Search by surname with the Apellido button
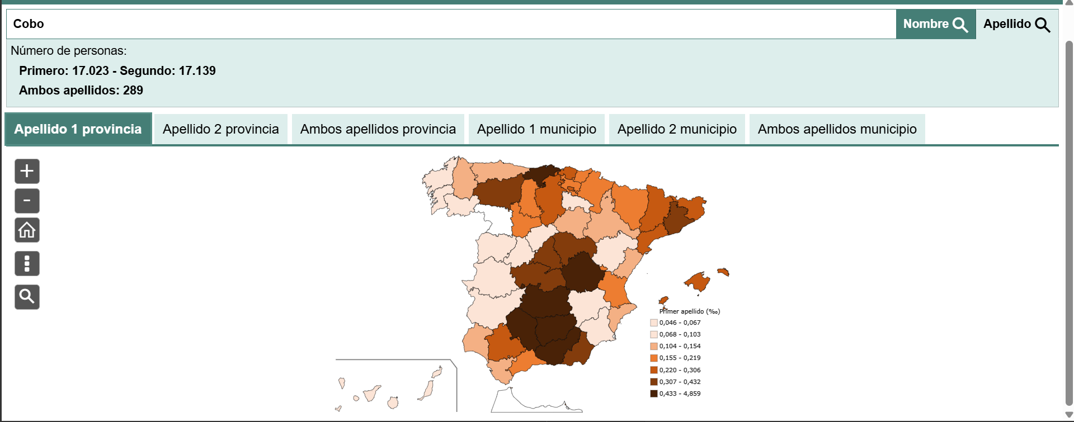The image size is (1074, 422). (1016, 24)
